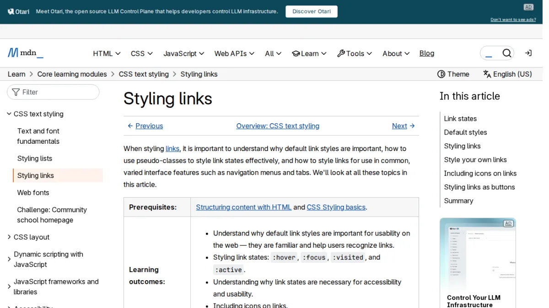Click the Otari logo in banner
Viewport: 549px width, 308px height.
tap(19, 11)
